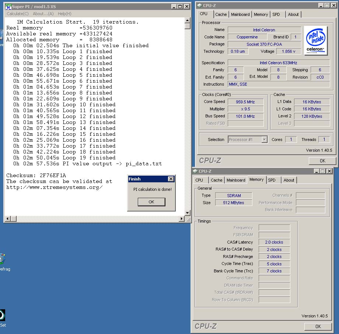Screen dimensions: 339x334
Task: Click the Level 2 128 KBytes field
Action: pyautogui.click(x=312, y=116)
